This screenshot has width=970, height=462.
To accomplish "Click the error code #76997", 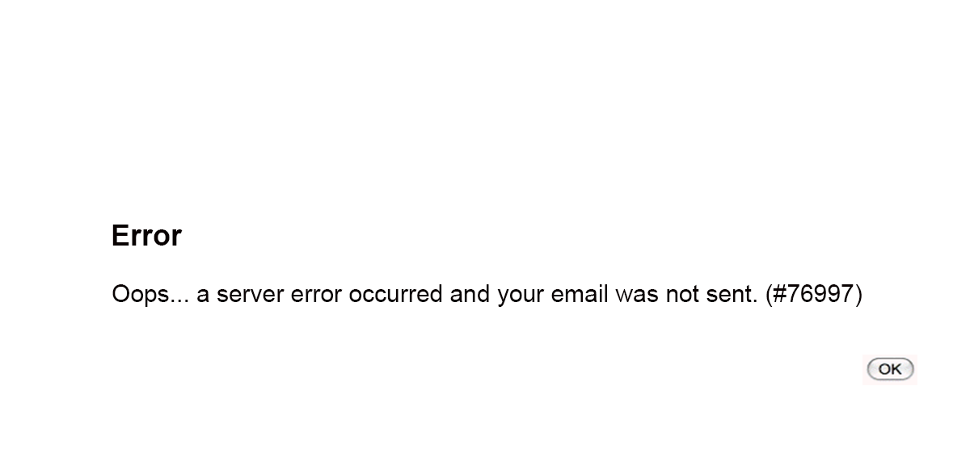I will [x=814, y=294].
